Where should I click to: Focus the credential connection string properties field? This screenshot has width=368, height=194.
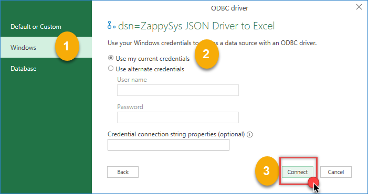[x=169, y=145]
